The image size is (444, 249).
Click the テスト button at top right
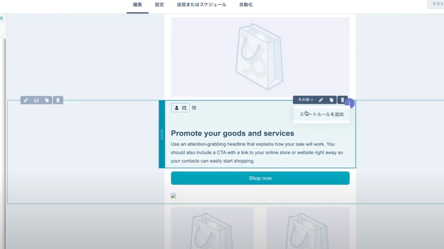[436, 4]
